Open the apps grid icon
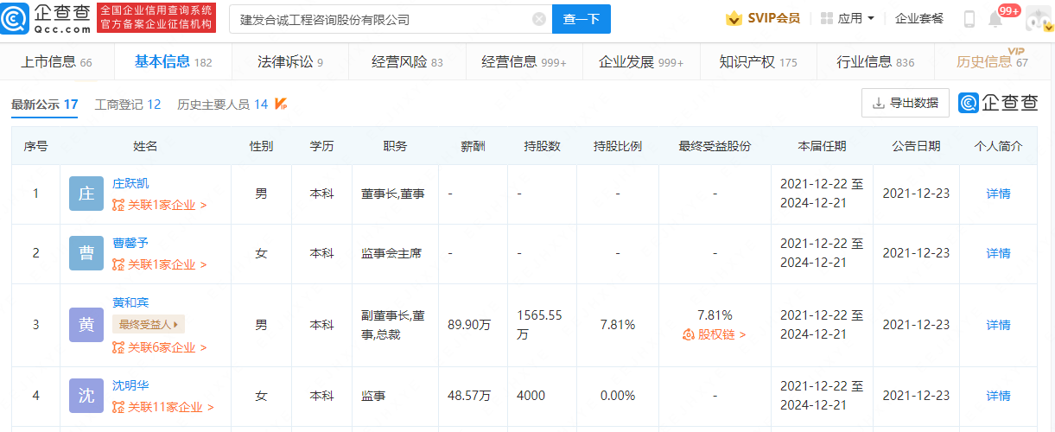This screenshot has width=1055, height=432. (827, 18)
